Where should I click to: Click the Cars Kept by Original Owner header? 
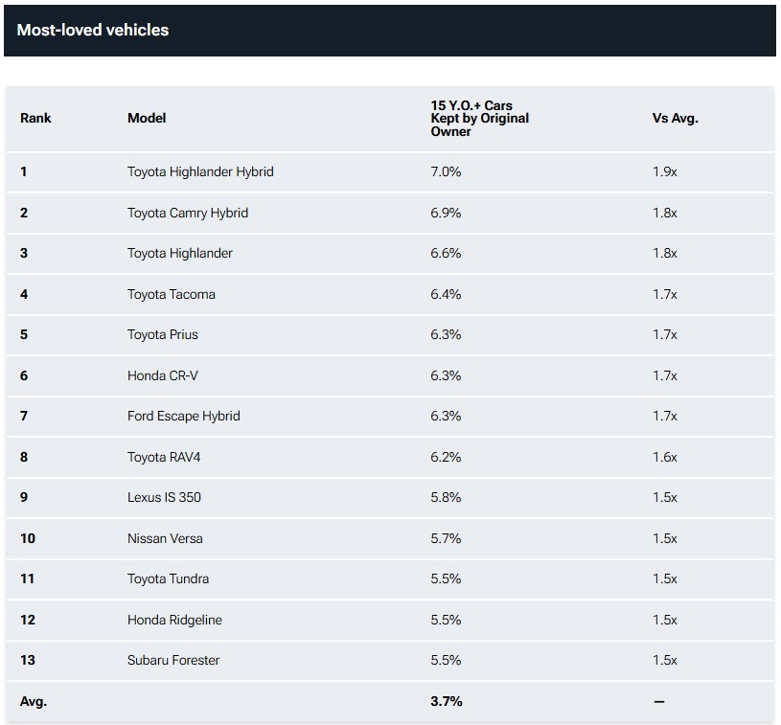479,118
